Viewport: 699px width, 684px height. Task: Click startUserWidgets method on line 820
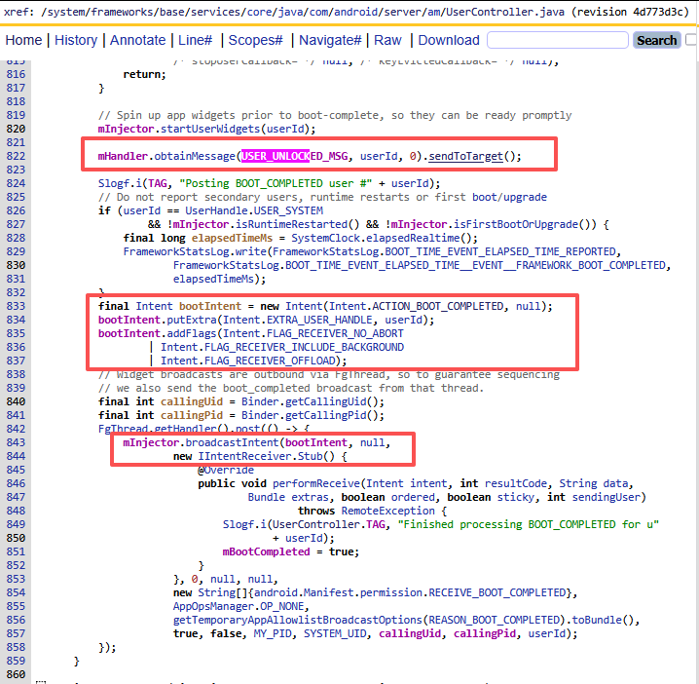(210, 129)
